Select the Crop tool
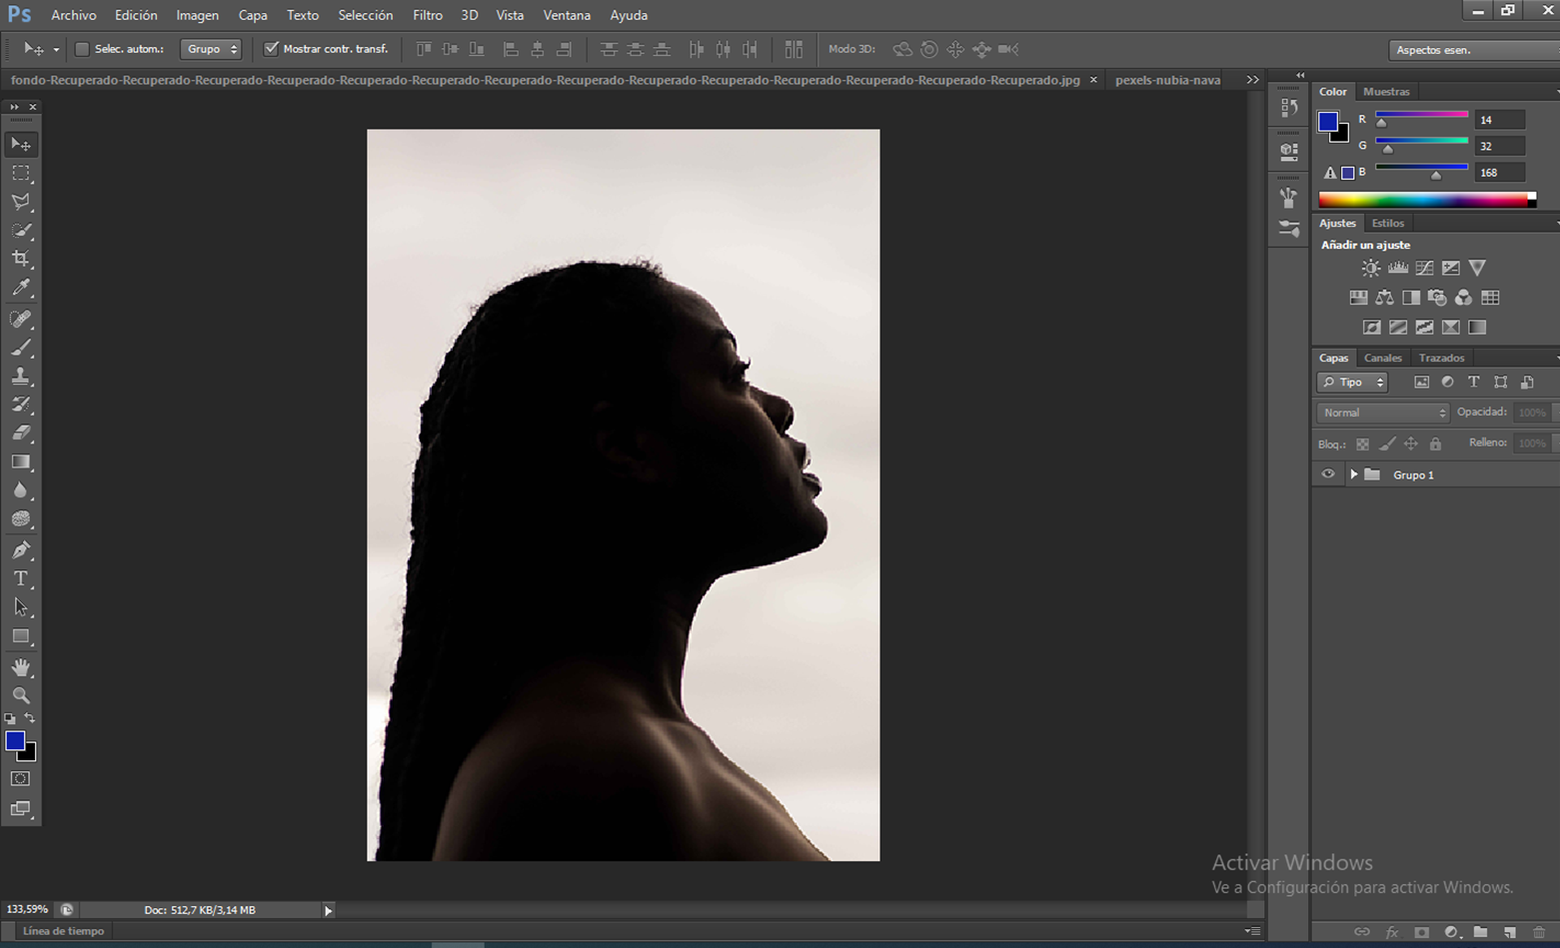Image resolution: width=1560 pixels, height=948 pixels. coord(20,259)
